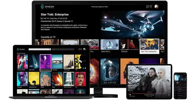The height and width of the screenshot is (104, 196).
Task: Open the Ad Astra poster on TV
Action: tap(110, 71)
